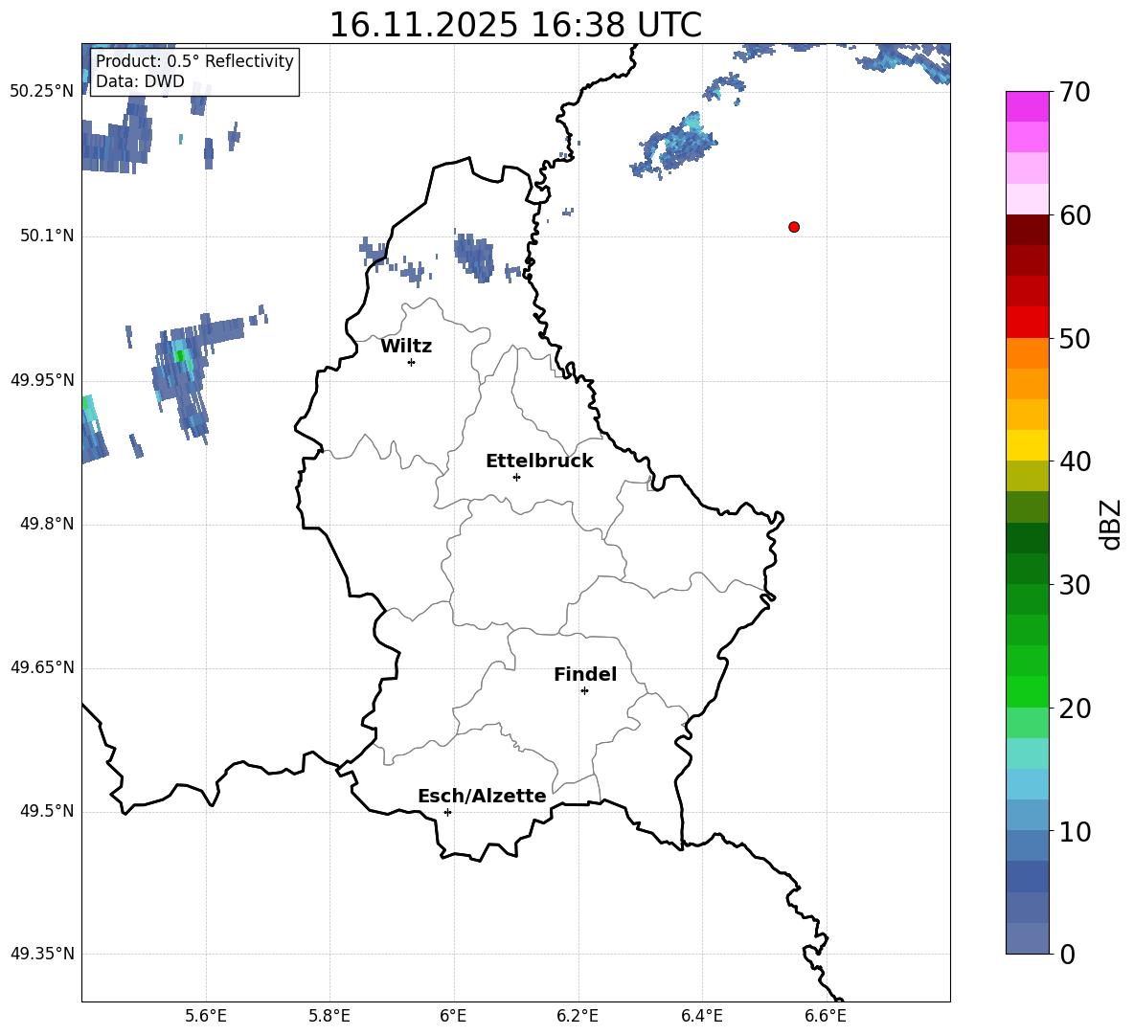The width and height of the screenshot is (1134, 1035).
Task: Click the 6.4°E longitude label
Action: [701, 1016]
